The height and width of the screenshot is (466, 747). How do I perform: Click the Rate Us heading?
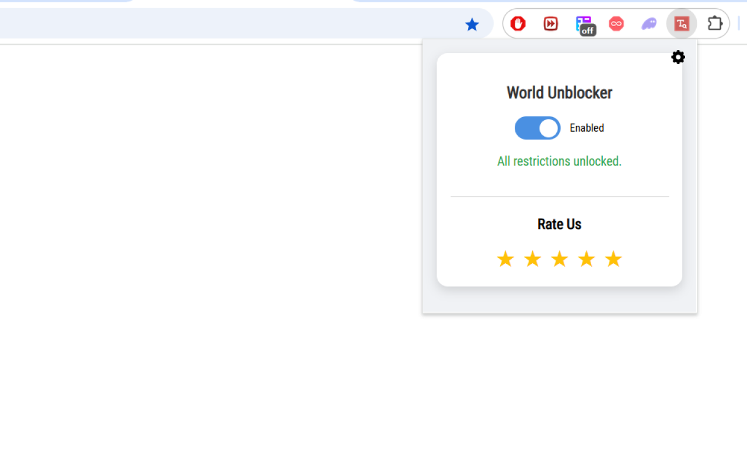[559, 224]
